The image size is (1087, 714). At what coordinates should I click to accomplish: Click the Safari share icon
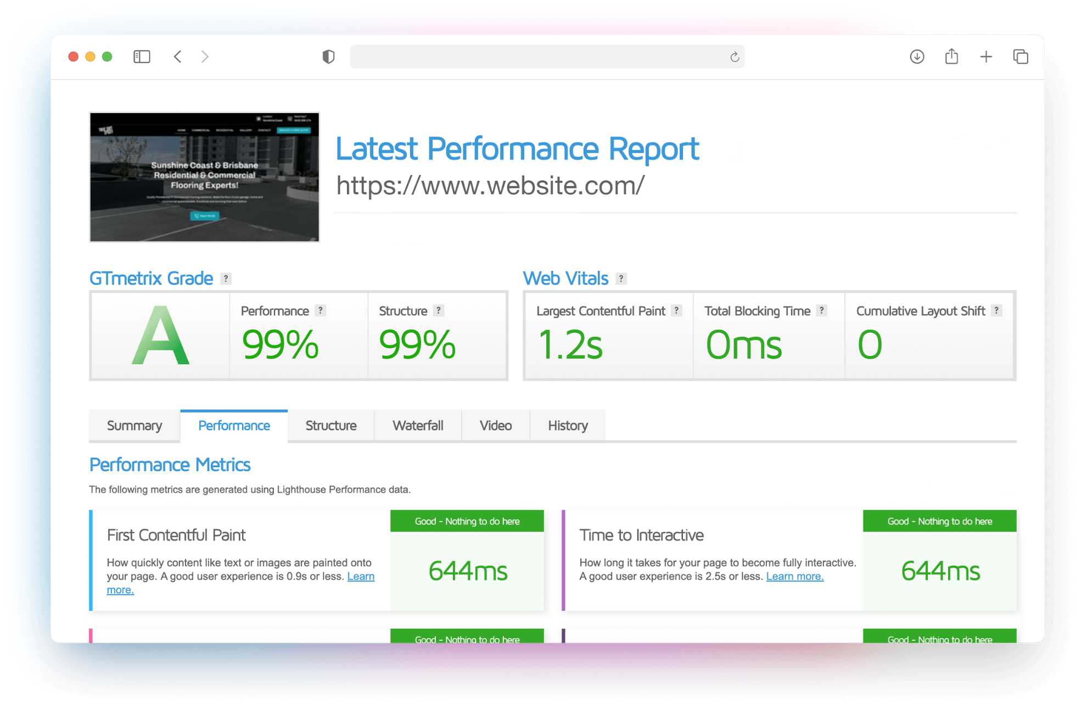[x=951, y=57]
